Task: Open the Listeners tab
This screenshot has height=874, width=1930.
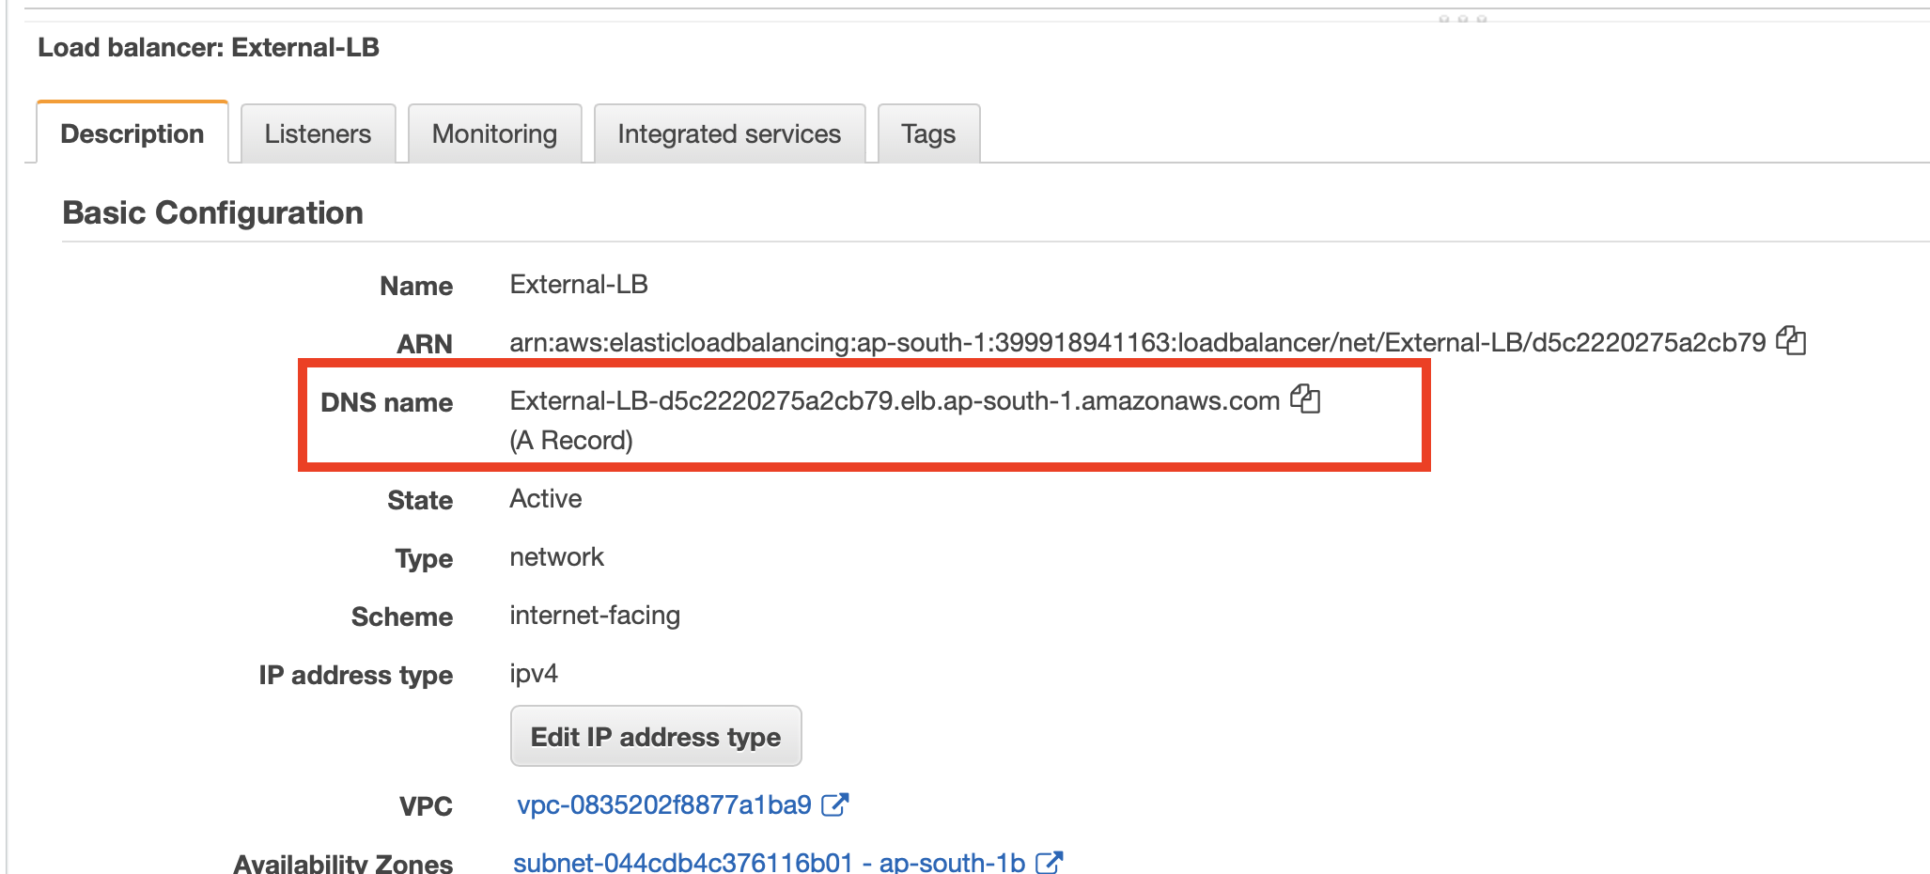Action: [318, 133]
